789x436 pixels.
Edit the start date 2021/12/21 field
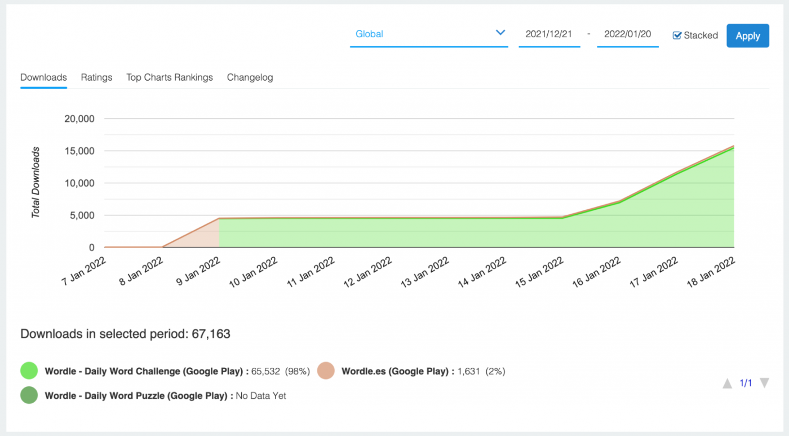point(549,34)
